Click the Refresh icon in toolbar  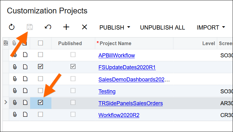[12, 27]
